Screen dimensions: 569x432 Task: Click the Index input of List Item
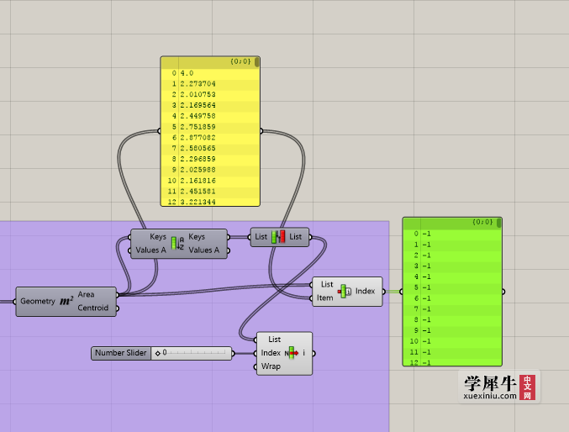pyautogui.click(x=271, y=353)
